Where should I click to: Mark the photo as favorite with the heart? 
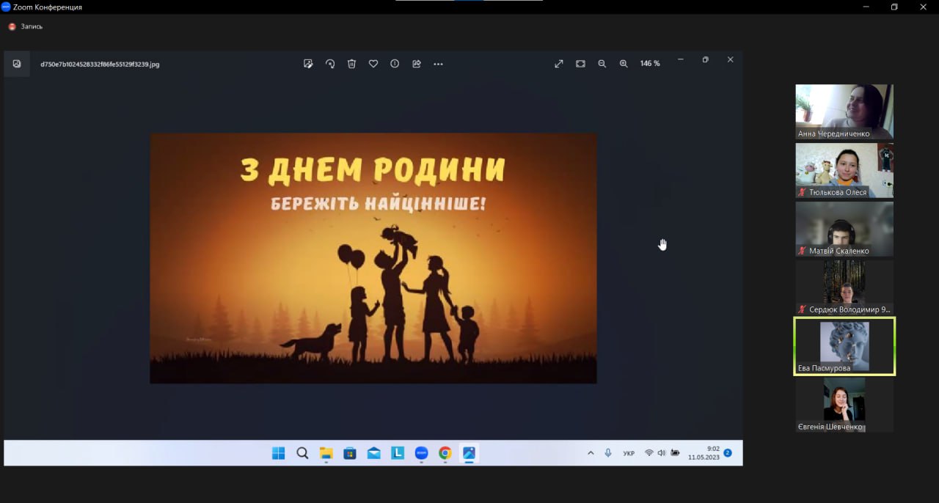pos(373,64)
